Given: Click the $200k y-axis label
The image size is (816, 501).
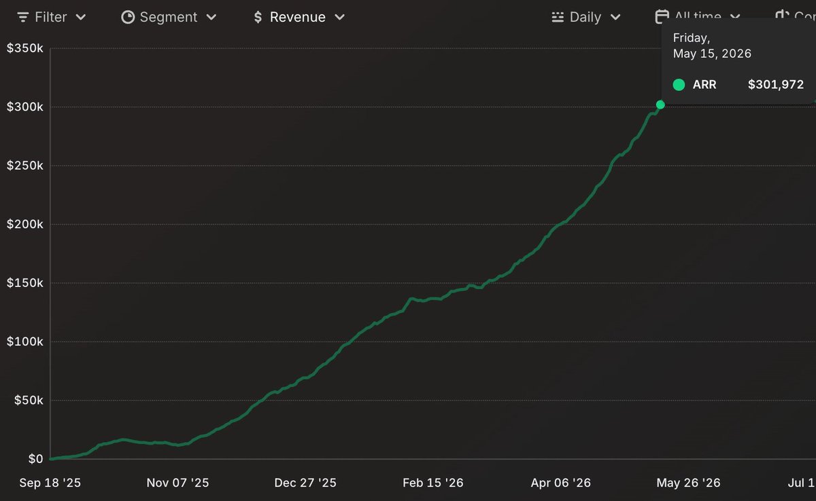Looking at the screenshot, I should pos(25,224).
